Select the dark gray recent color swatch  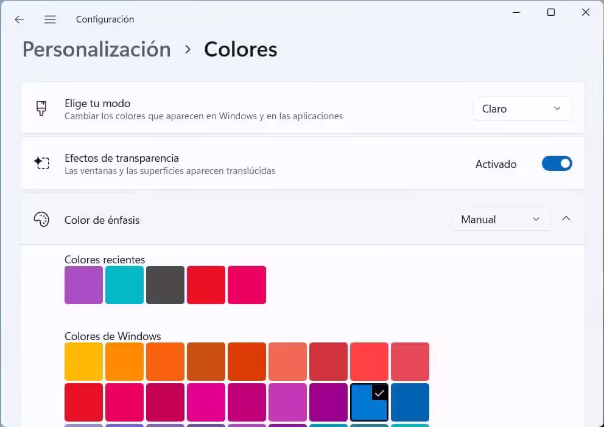click(165, 285)
